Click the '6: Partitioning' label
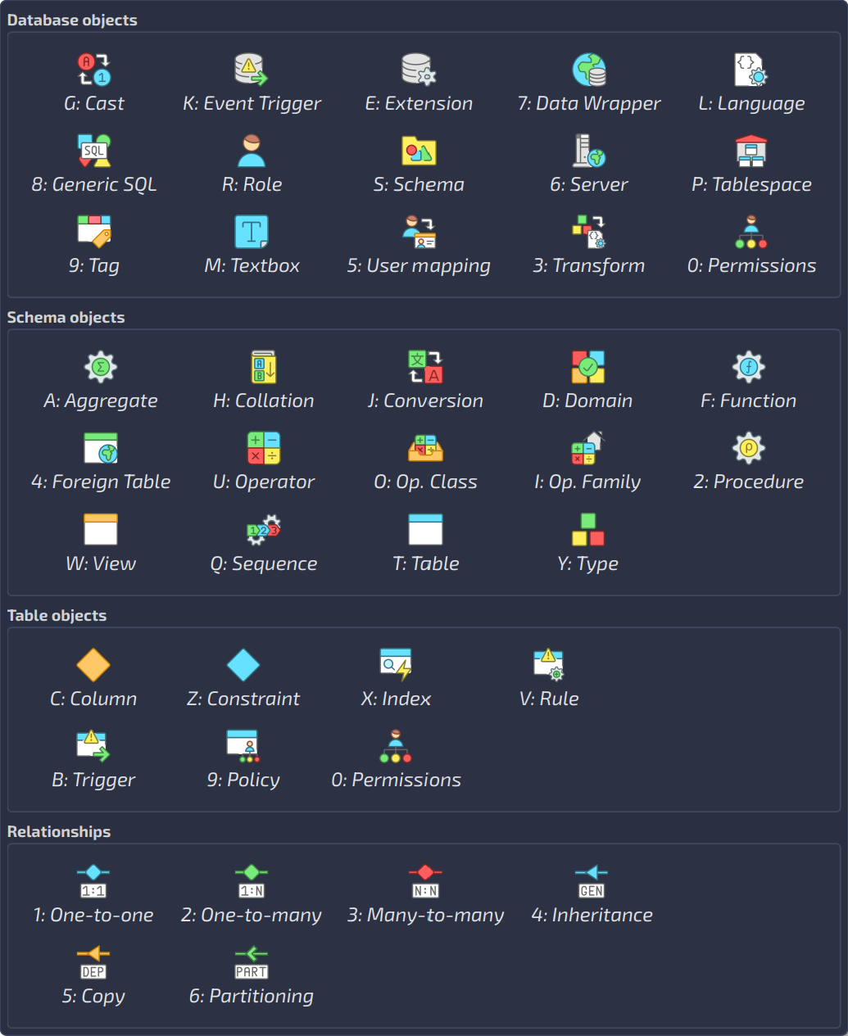The width and height of the screenshot is (848, 1036). point(252,997)
